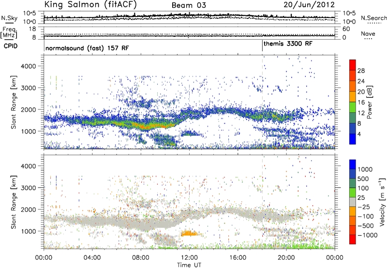Click the 18 tick of frequency axis
This screenshot has width=387, height=268.
(x=32, y=29)
